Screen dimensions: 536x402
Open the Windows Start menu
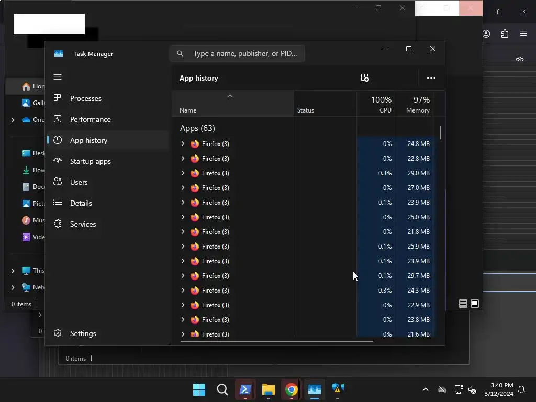199,389
